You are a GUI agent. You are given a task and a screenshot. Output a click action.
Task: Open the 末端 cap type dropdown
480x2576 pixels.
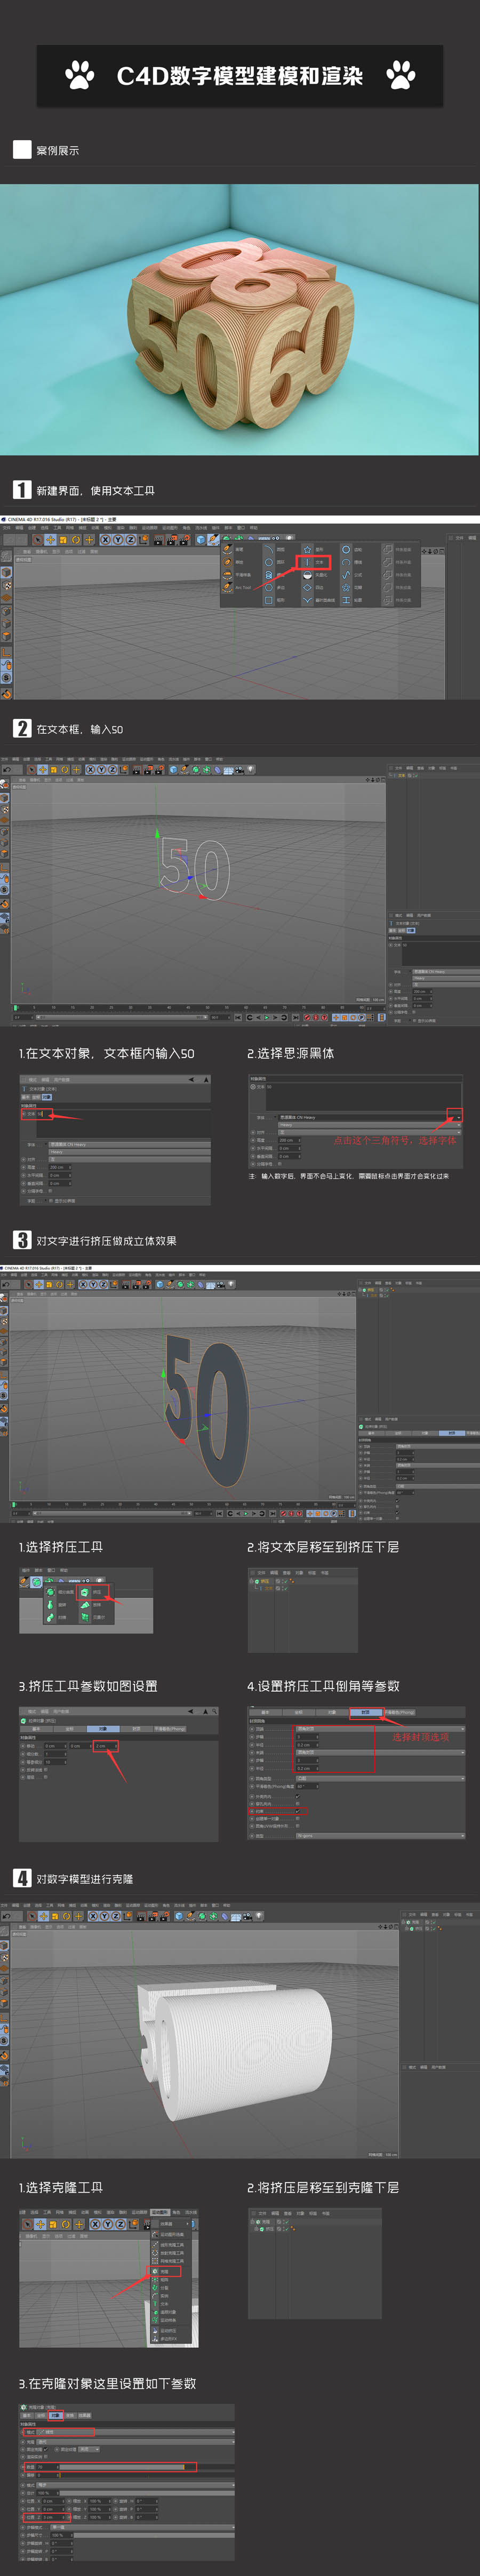[x=380, y=1752]
